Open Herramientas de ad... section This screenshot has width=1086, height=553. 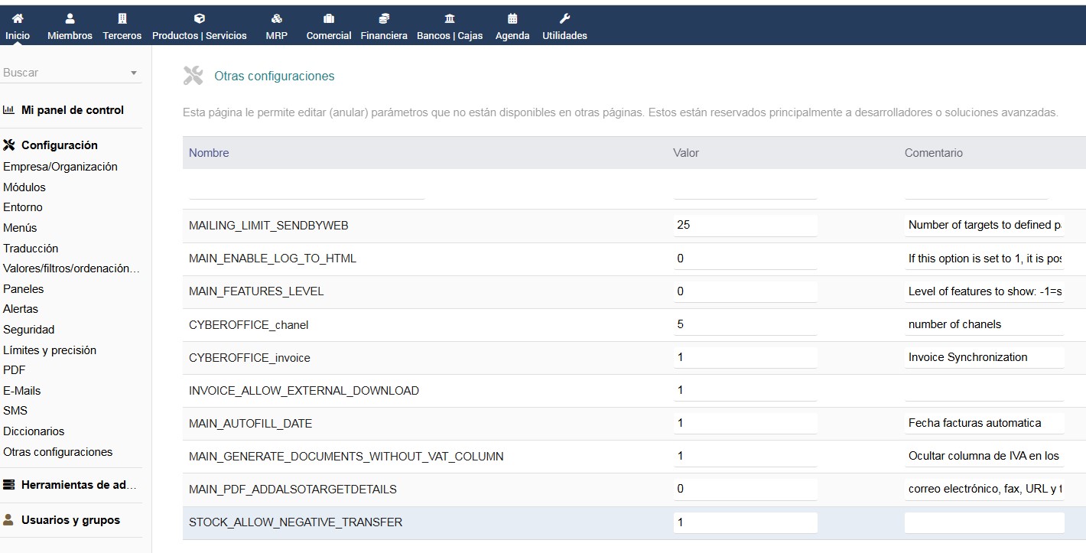(80, 485)
